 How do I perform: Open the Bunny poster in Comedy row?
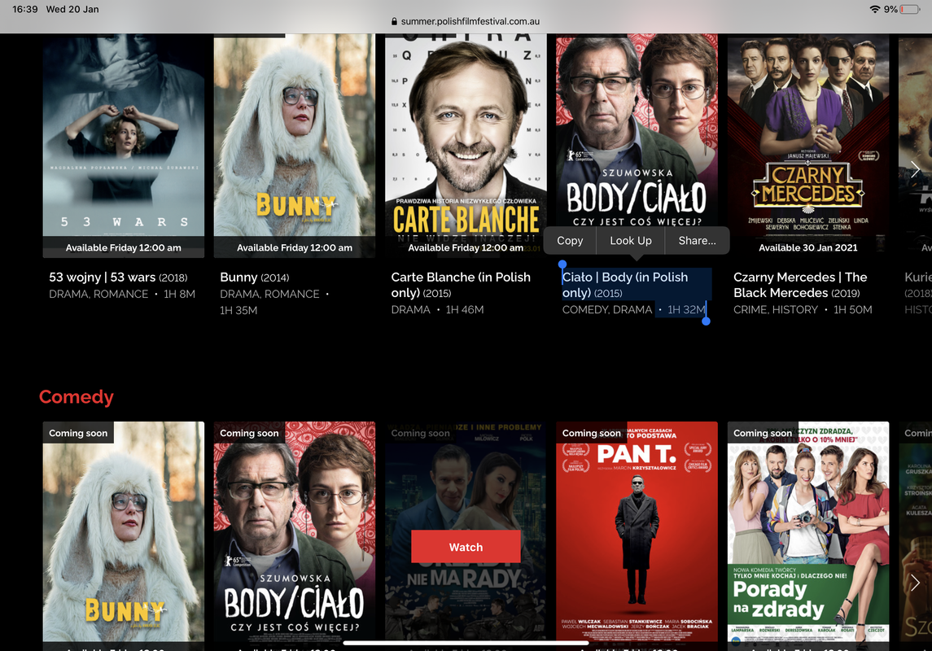124,531
